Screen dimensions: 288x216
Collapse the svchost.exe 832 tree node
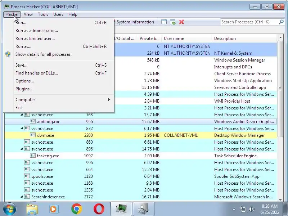(22, 129)
